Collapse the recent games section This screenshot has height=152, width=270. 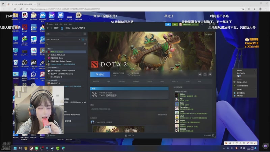click(47, 49)
